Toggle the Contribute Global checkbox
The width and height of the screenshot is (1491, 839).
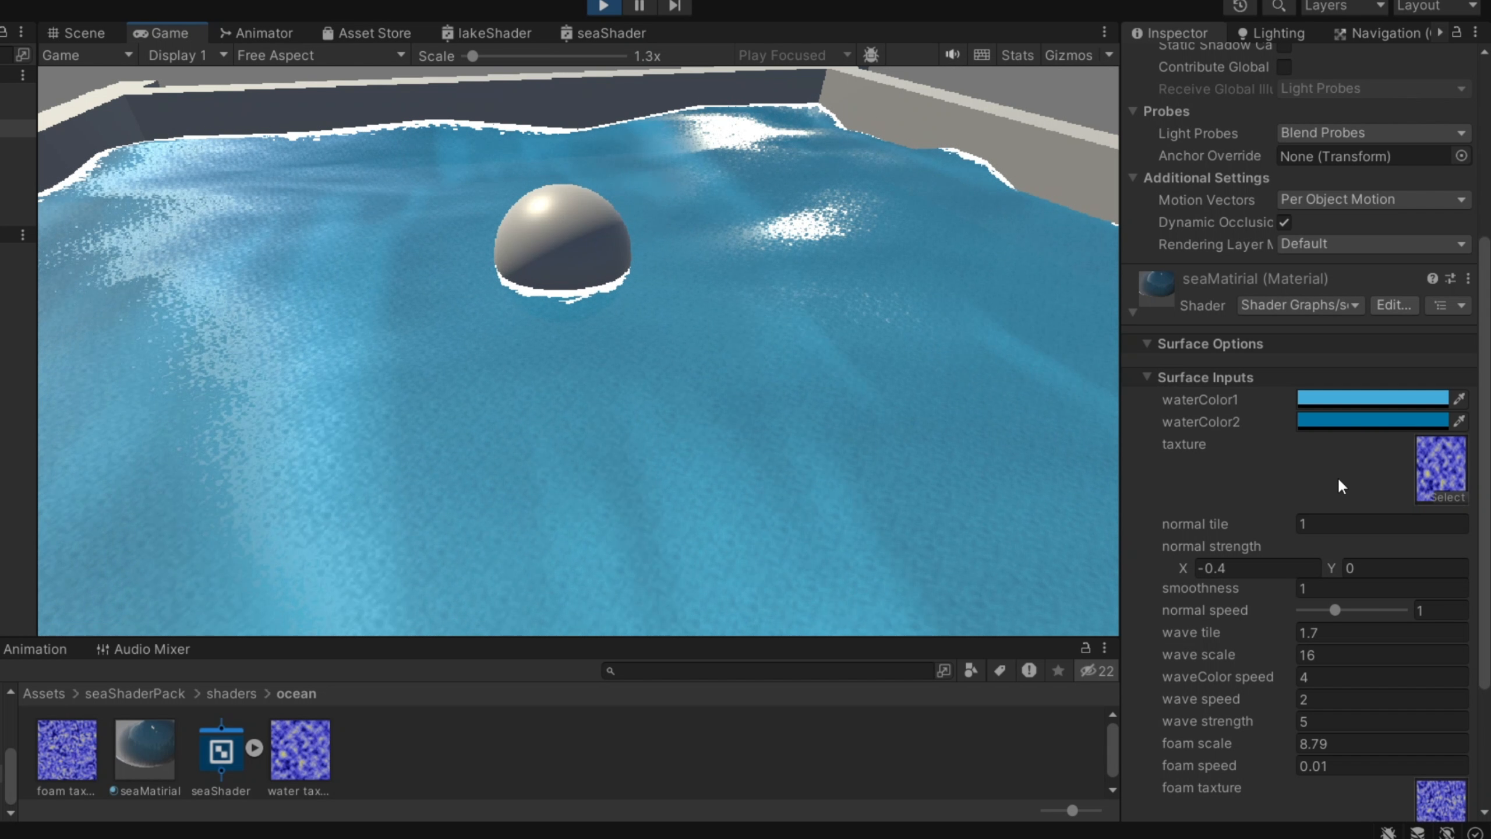point(1284,67)
